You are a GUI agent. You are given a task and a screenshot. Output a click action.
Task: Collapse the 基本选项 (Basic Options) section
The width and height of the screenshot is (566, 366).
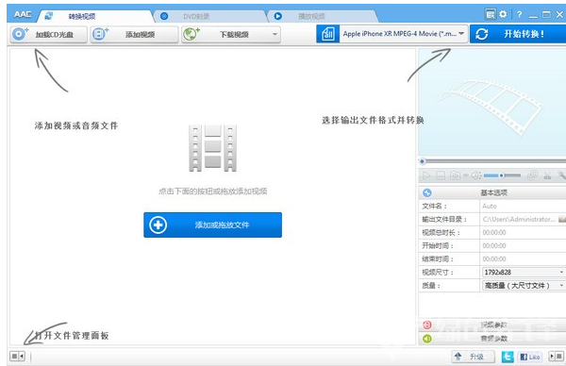[x=492, y=192]
